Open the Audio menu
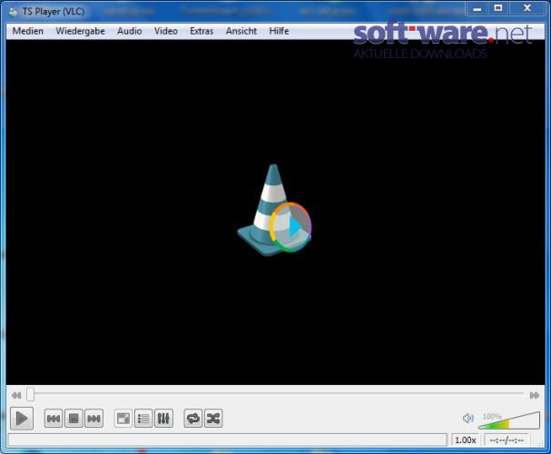This screenshot has height=454, width=551. (x=130, y=31)
